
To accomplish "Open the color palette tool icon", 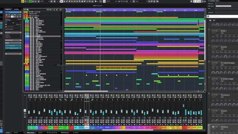I will tap(96, 1).
